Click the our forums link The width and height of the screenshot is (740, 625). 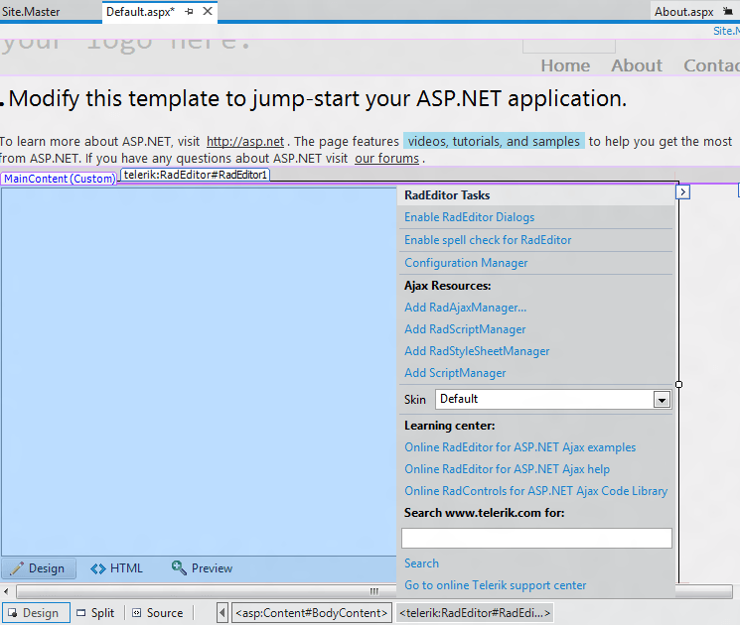387,159
